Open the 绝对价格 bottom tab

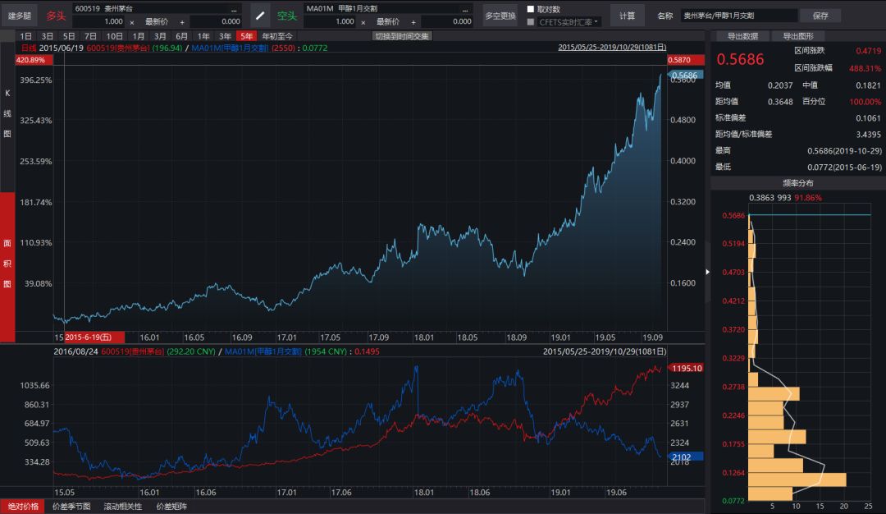[23, 506]
